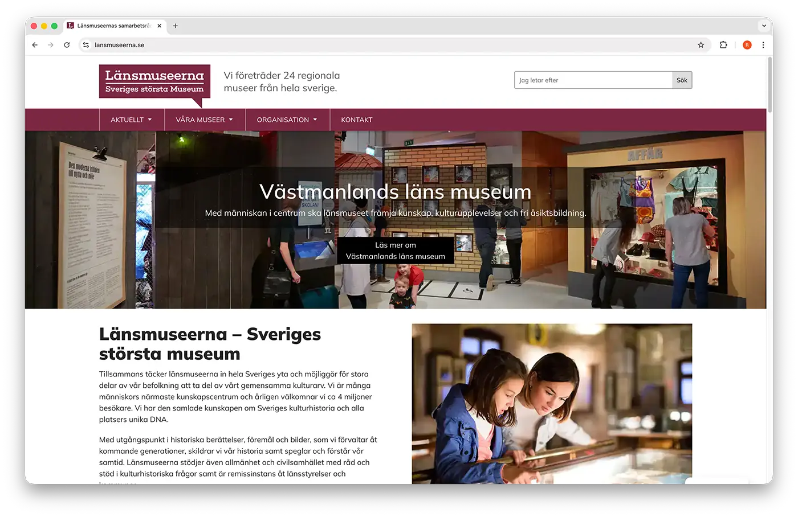The width and height of the screenshot is (798, 517).
Task: Open site information icon beside the URL
Action: 86,45
